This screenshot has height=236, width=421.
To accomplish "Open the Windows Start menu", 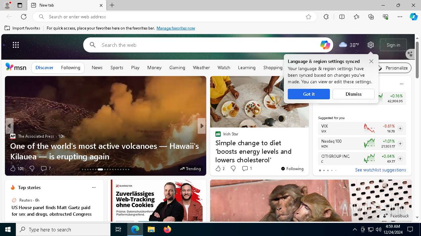I will coord(8,229).
